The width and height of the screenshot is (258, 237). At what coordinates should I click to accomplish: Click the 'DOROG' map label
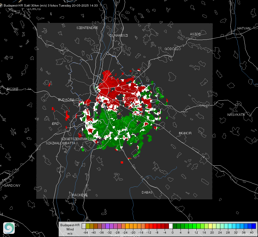(34, 9)
